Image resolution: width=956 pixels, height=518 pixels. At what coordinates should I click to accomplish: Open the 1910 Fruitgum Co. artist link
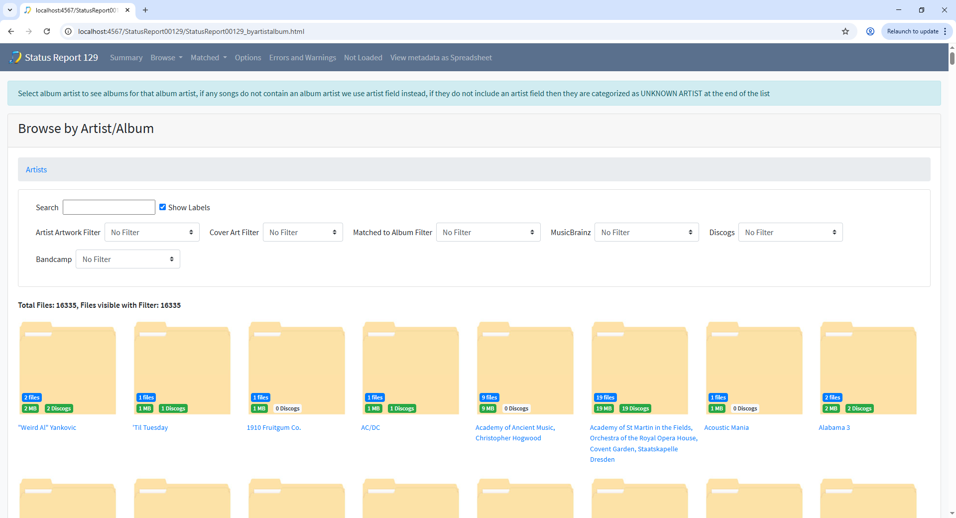click(274, 427)
